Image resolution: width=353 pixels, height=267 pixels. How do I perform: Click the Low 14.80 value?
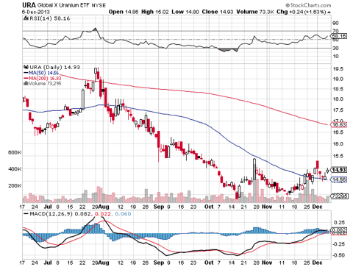tap(185, 12)
